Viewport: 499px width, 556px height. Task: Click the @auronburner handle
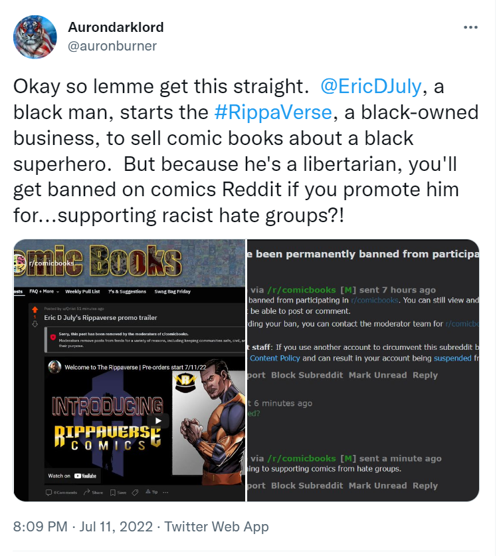click(x=112, y=46)
